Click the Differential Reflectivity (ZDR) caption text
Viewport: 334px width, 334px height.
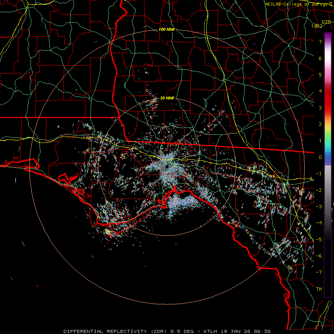pyautogui.click(x=167, y=331)
